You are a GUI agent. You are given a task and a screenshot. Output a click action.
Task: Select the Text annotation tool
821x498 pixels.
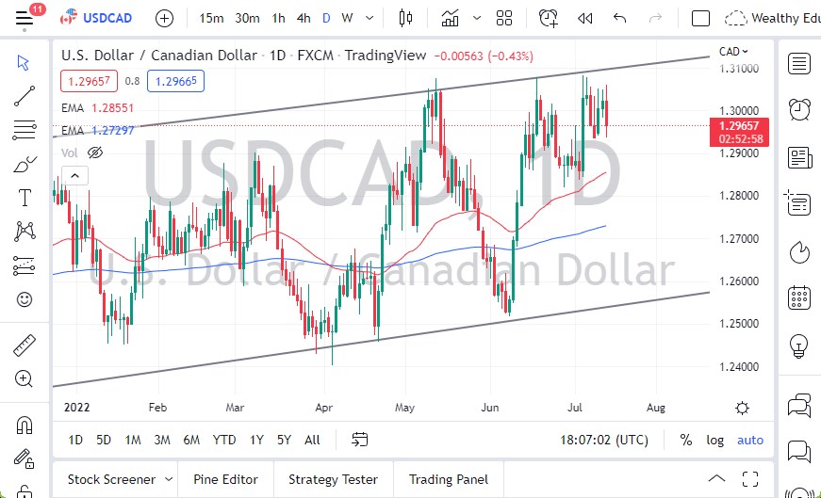tap(25, 198)
